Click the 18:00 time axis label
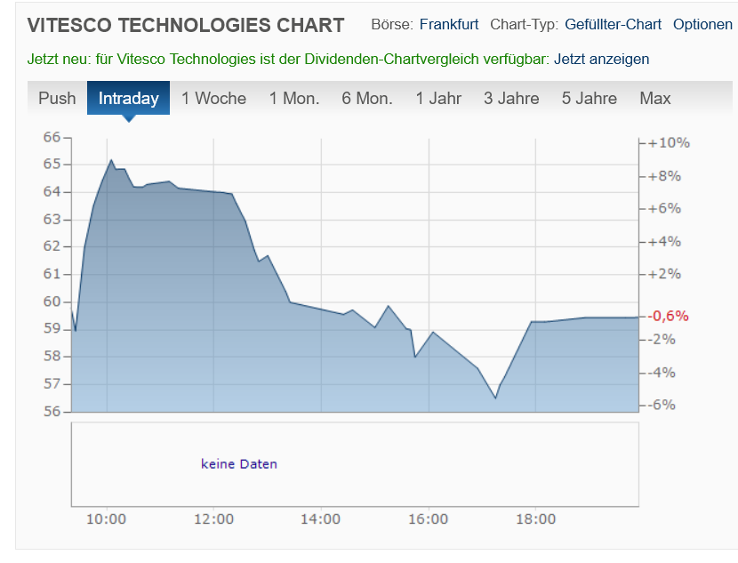This screenshot has height=563, width=738. 534,519
